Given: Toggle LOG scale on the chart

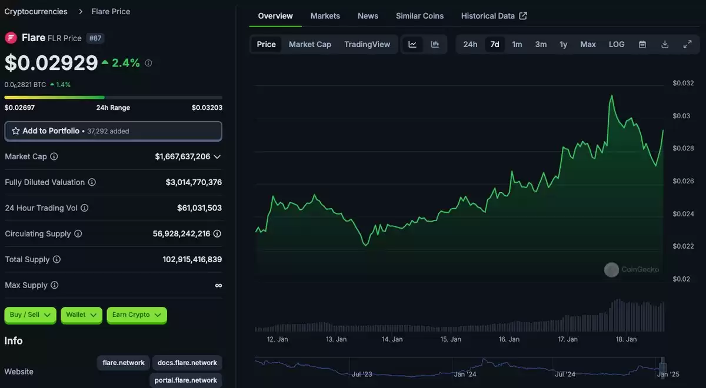Looking at the screenshot, I should point(617,44).
